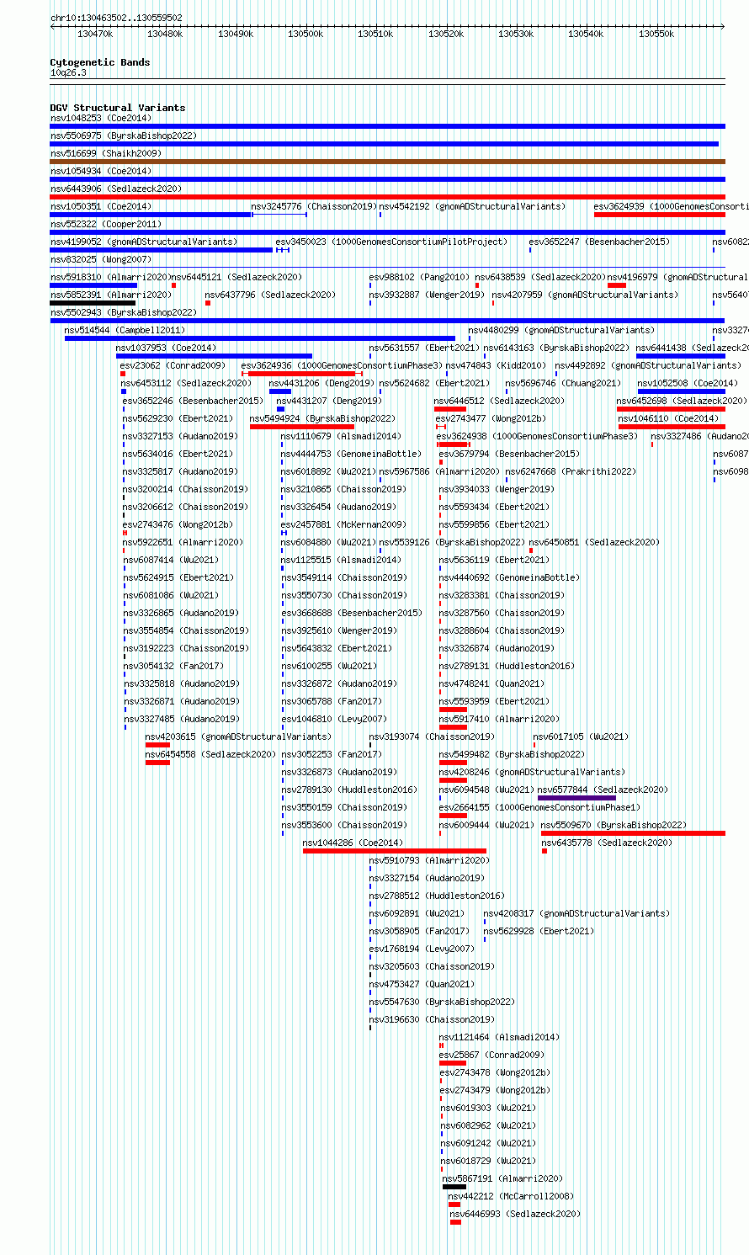Screen dimensions: 749x1255
Task: Click the black nsv5852391 Almarri2020 bar
Action: coord(93,303)
